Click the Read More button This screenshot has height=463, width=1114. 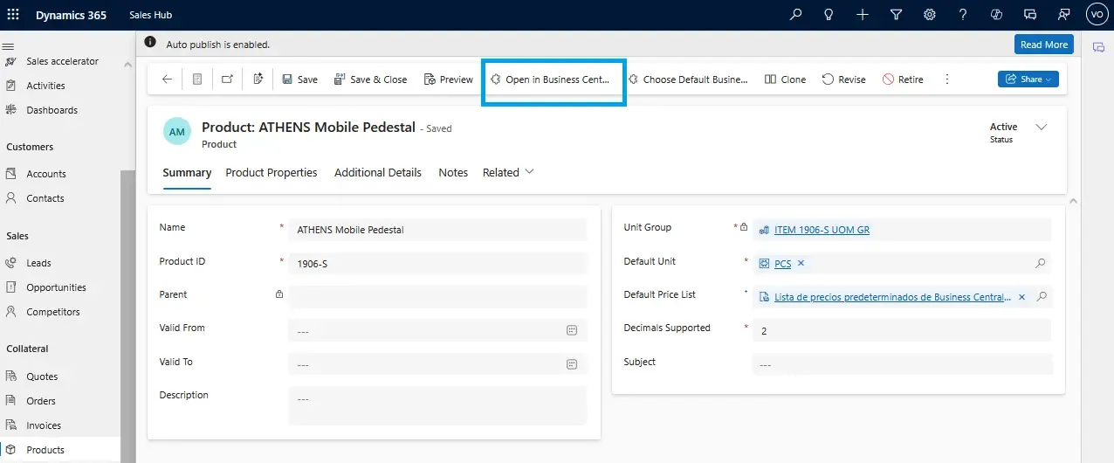pos(1043,45)
